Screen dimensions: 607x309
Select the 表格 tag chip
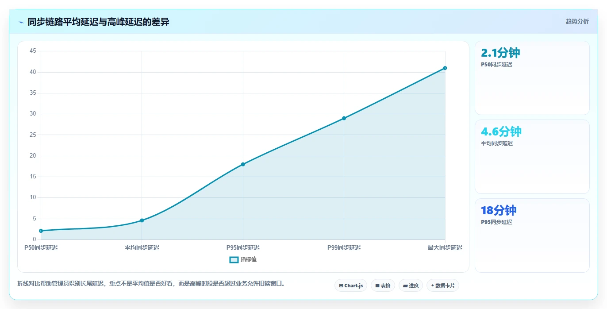point(383,286)
